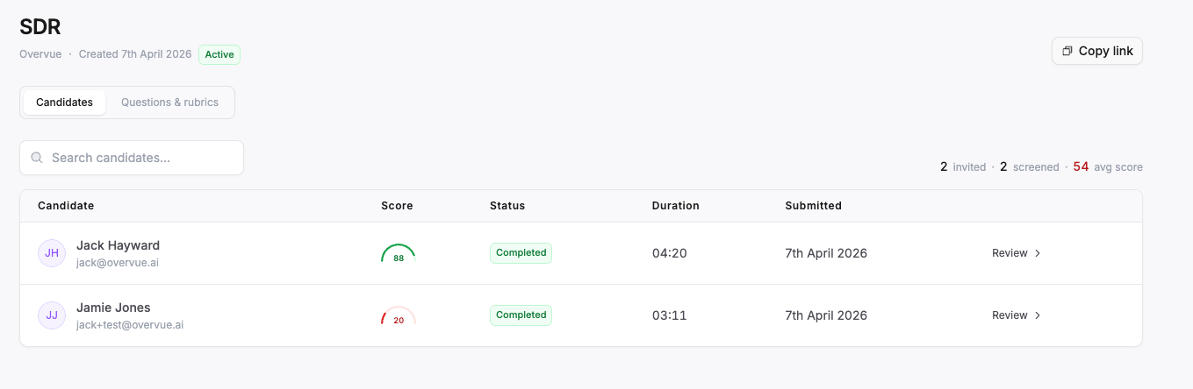Click Jamie Jones candidate name
1193x389 pixels.
click(113, 308)
